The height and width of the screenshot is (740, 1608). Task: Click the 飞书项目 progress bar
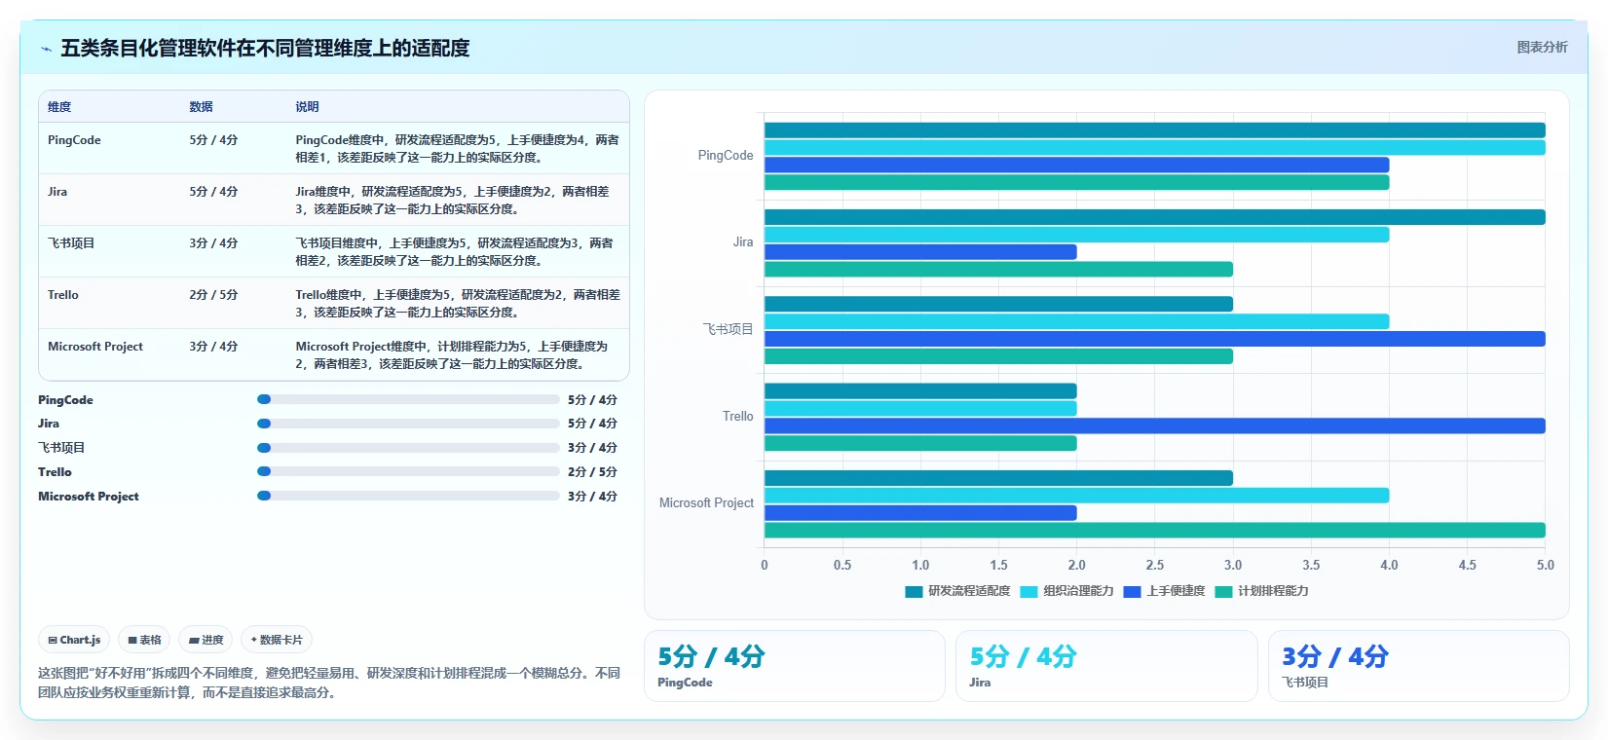408,448
